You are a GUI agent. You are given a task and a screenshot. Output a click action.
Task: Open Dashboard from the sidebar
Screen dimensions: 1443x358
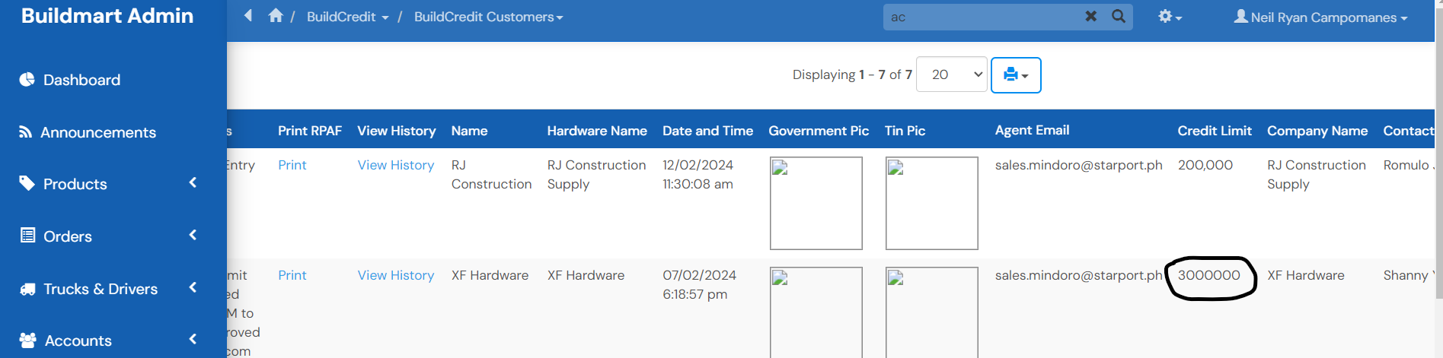pos(81,80)
